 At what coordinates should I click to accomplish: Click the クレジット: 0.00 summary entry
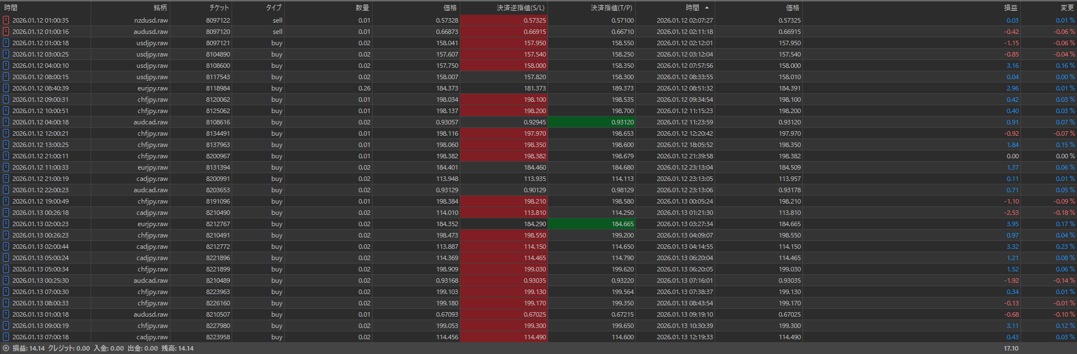coord(69,348)
